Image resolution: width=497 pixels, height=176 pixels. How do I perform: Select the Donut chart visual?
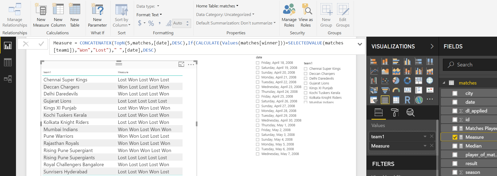click(x=407, y=81)
